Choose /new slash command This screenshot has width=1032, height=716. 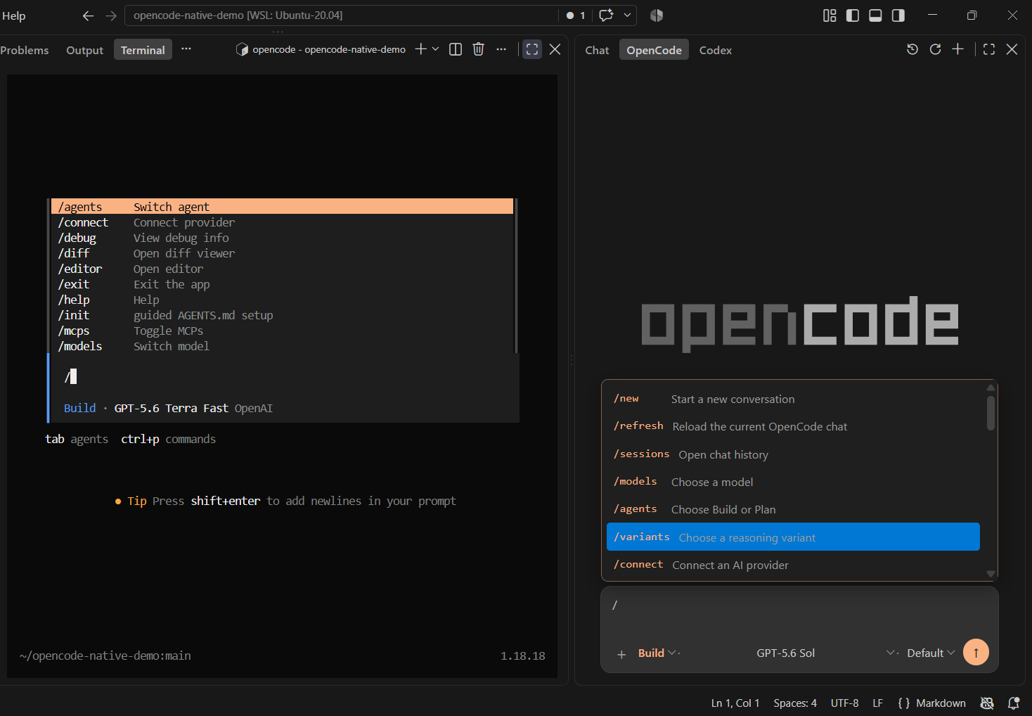point(793,399)
